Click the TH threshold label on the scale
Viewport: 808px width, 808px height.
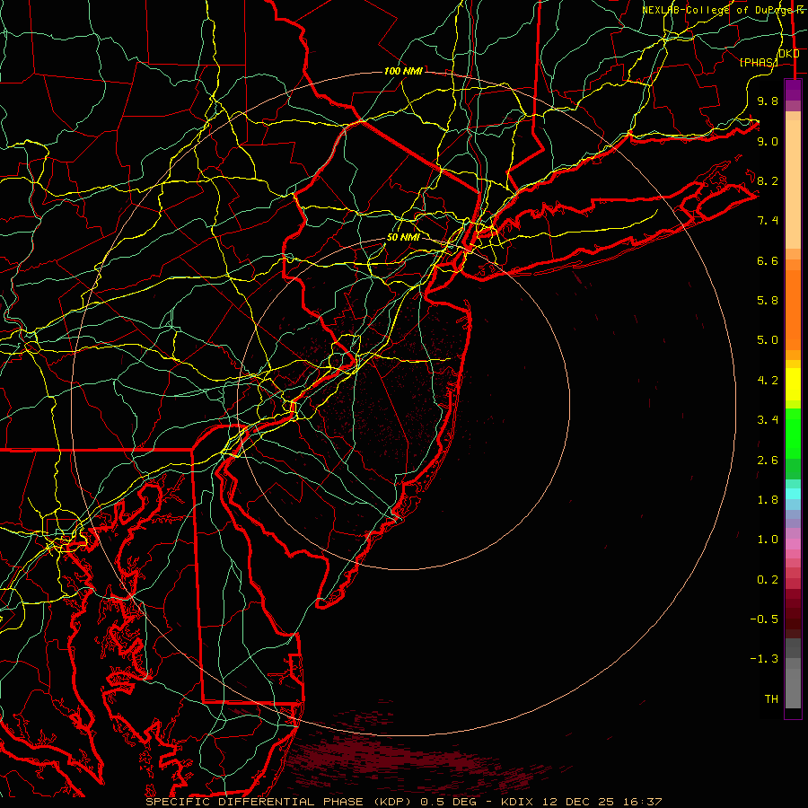(771, 699)
